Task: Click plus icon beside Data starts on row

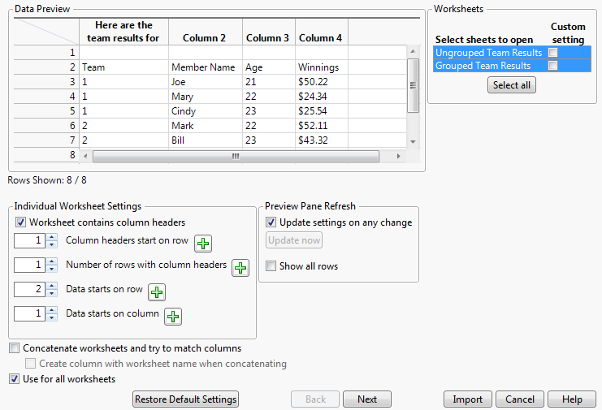Action: click(x=157, y=292)
